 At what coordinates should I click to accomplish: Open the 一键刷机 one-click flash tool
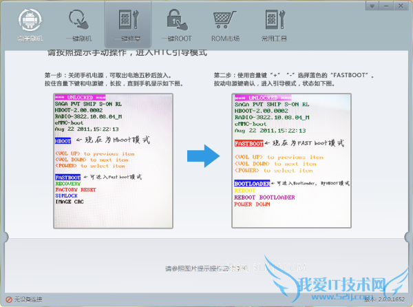point(78,25)
